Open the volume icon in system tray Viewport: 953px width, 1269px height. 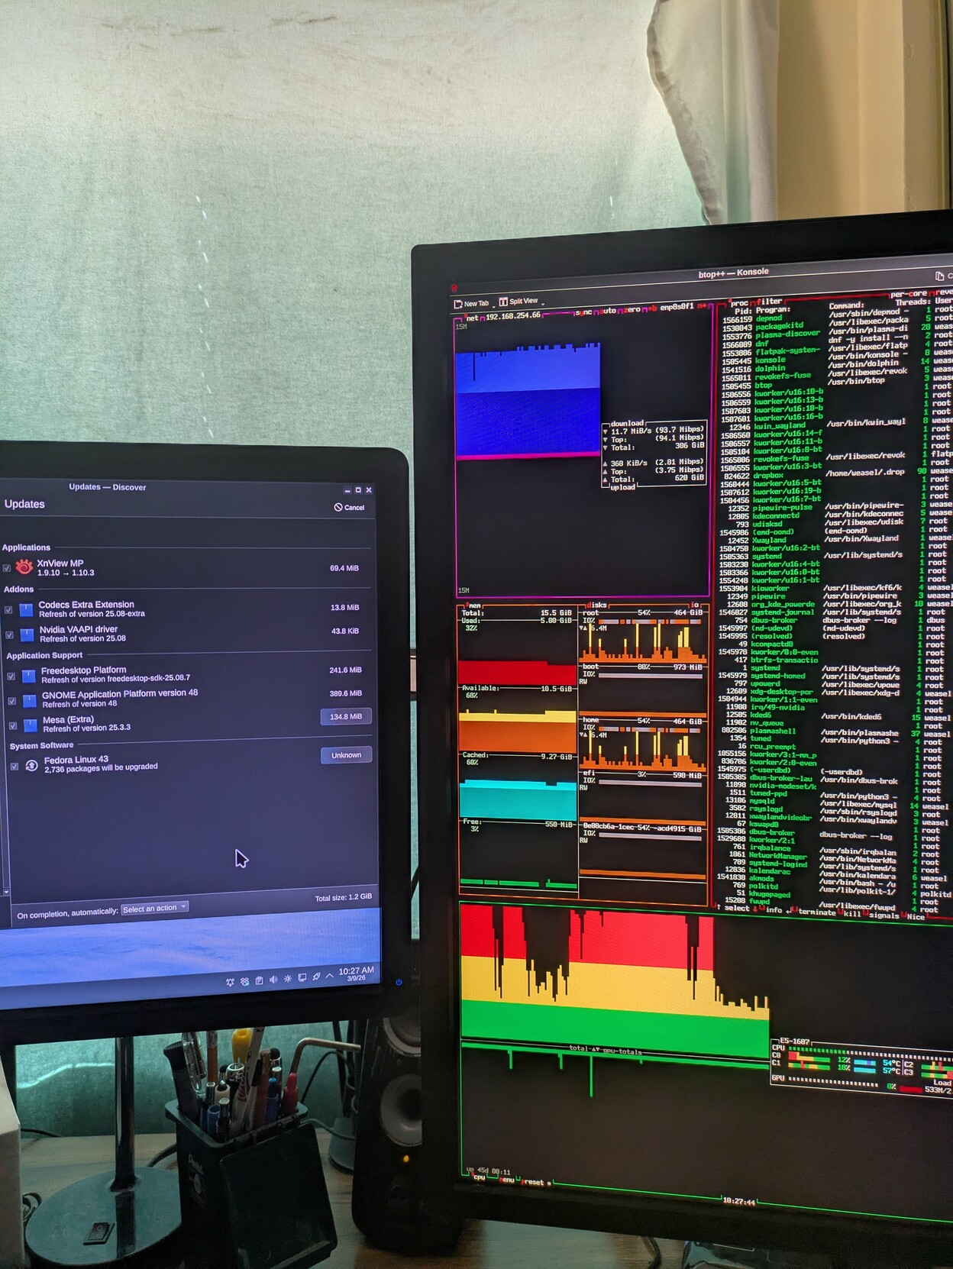pos(273,980)
